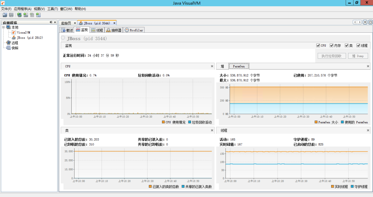
Task: Select JBoss (pid 2812) in applications tree
Action: point(30,38)
